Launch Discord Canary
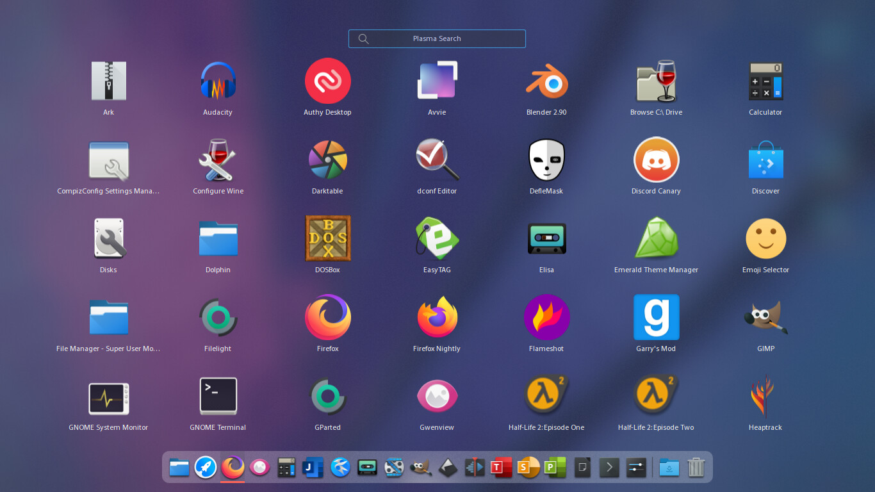 click(656, 160)
